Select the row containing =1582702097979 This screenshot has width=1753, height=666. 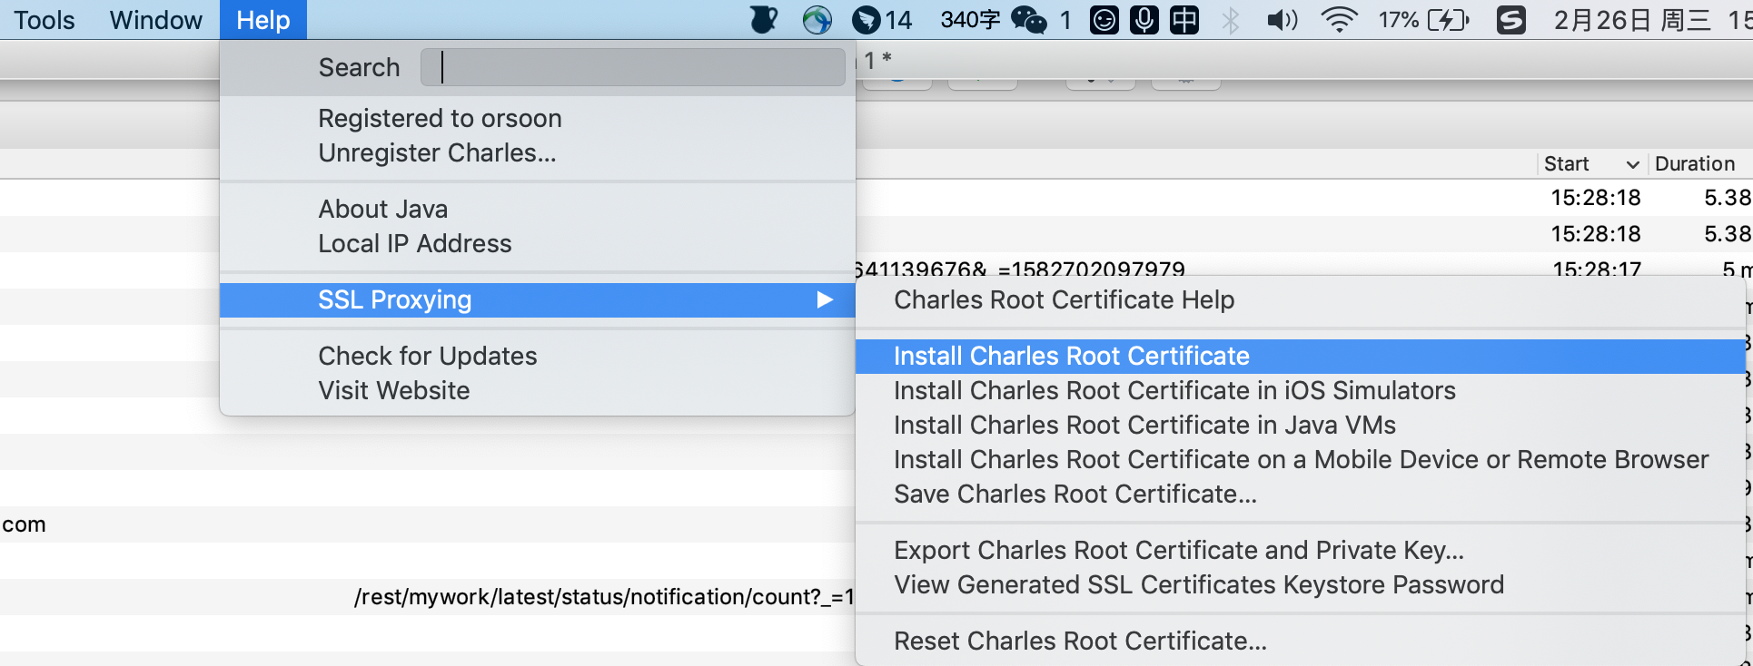(x=1020, y=269)
